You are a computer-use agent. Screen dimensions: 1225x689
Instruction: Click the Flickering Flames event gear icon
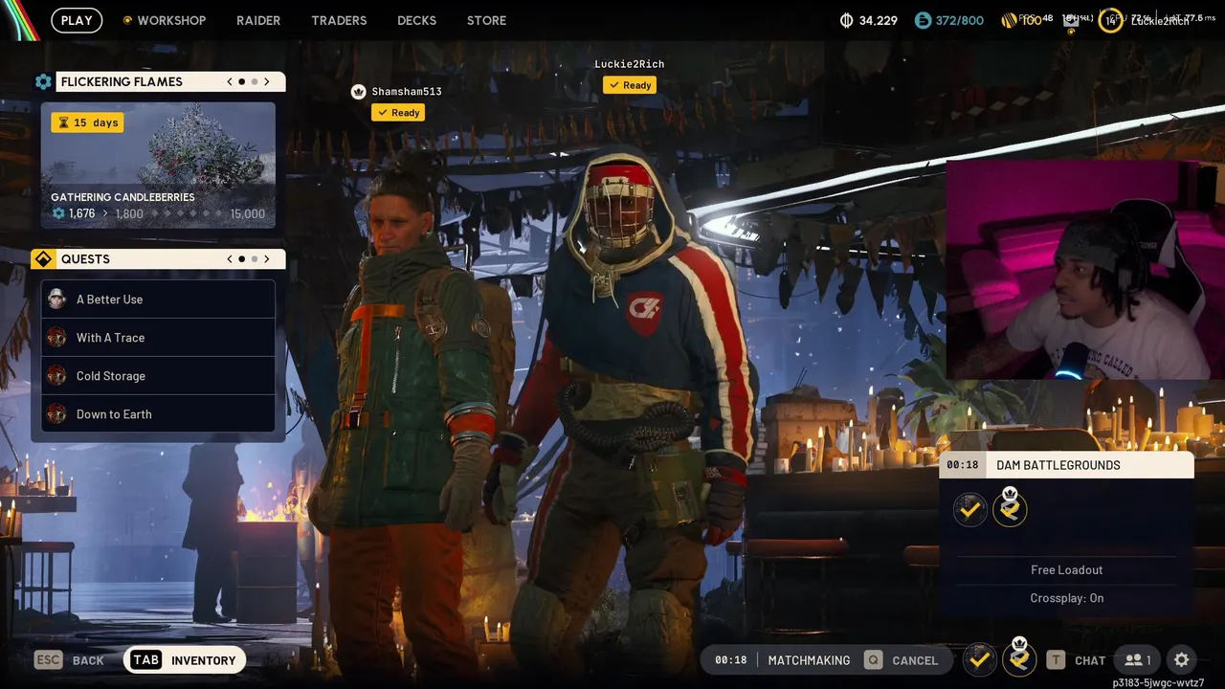[x=43, y=82]
